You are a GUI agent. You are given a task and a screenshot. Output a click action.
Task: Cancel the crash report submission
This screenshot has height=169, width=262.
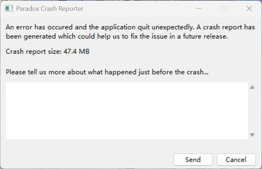coord(236,160)
